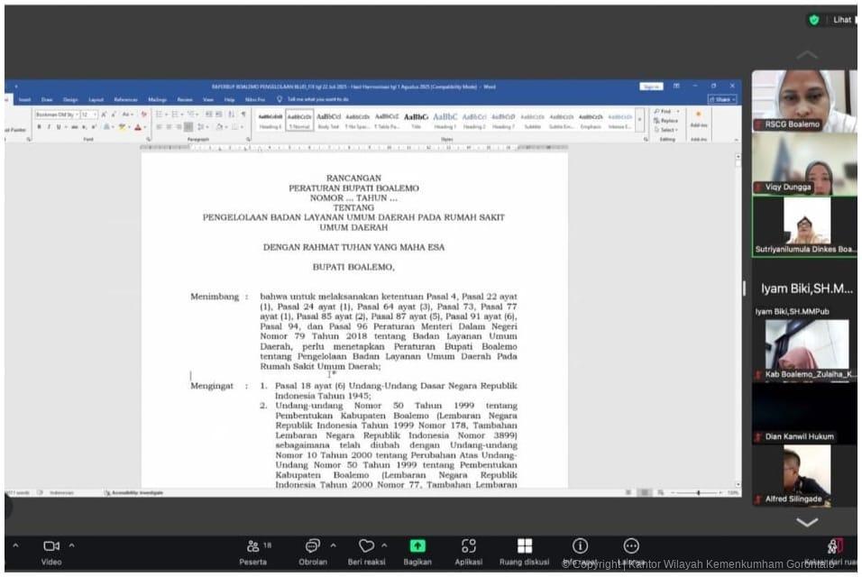
Task: Click the Lainnya more options icon
Action: pos(631,546)
